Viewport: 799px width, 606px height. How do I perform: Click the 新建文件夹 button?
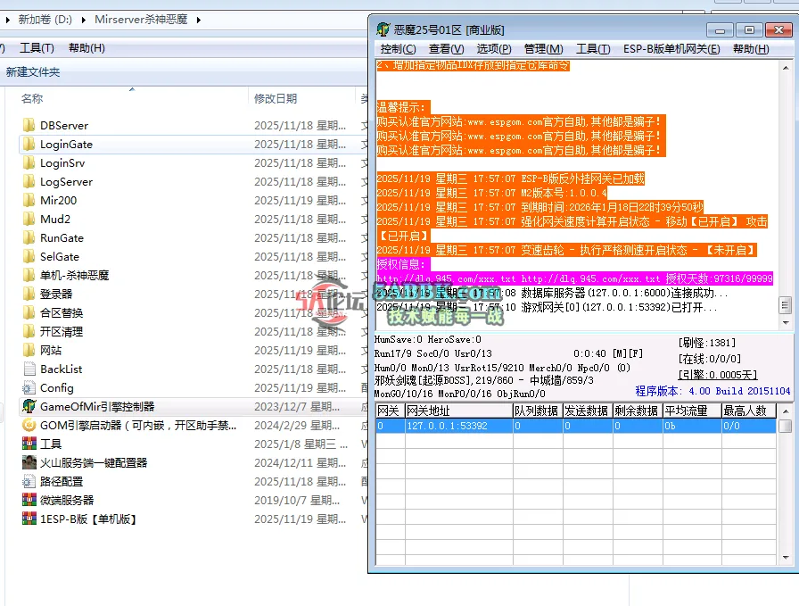[33, 72]
